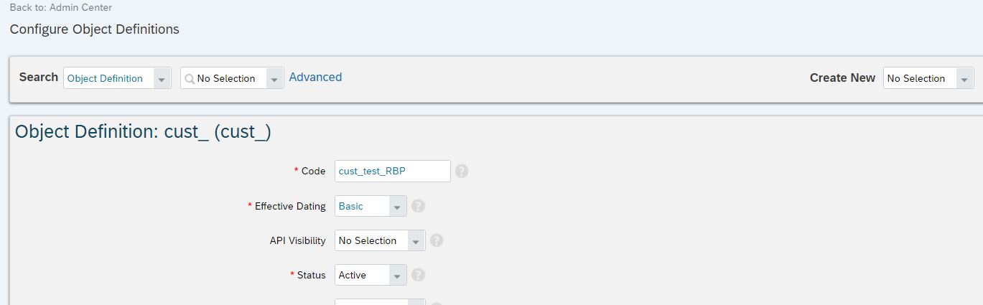Open the help tooltip for API Visibility

[436, 240]
